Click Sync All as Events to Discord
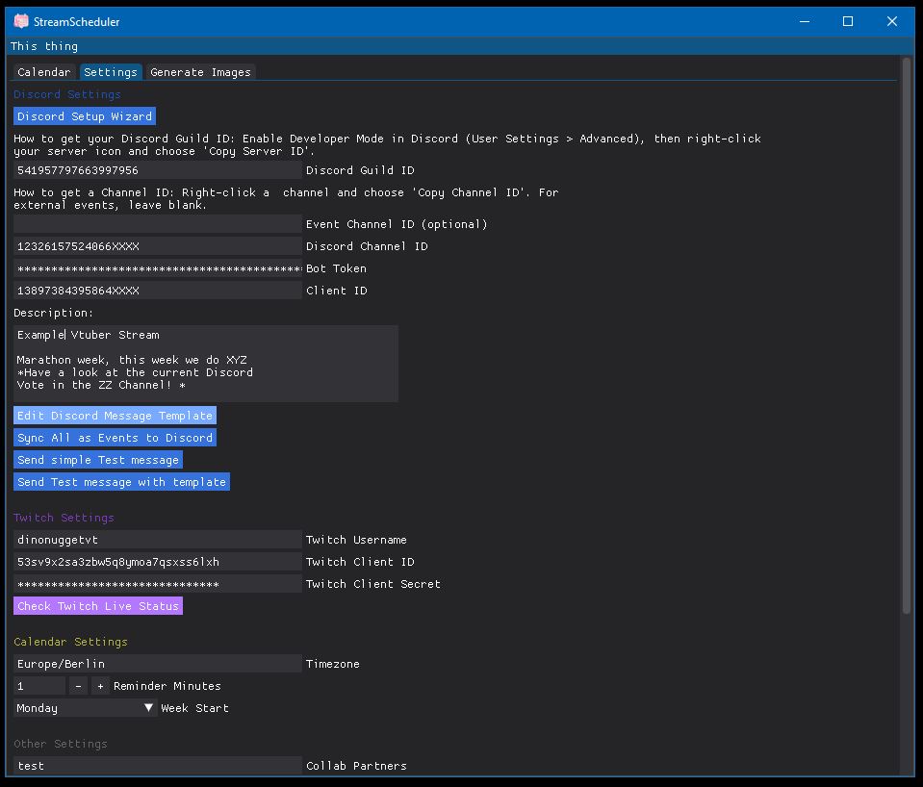 click(x=115, y=437)
